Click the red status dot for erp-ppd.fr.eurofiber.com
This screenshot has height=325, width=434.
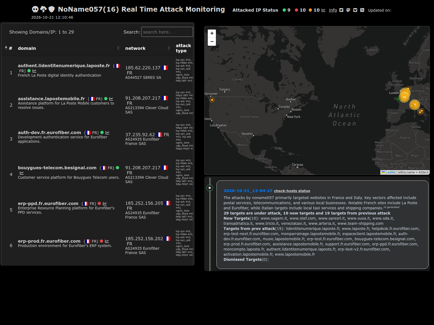pos(99,203)
